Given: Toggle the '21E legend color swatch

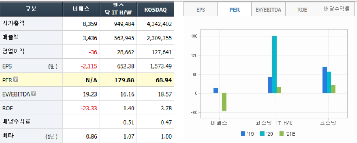Looking at the screenshot, I should point(281,134).
